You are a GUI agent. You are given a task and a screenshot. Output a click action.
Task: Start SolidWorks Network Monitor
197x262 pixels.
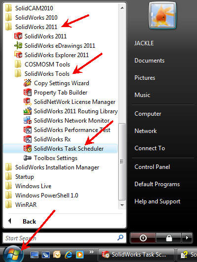coord(66,121)
